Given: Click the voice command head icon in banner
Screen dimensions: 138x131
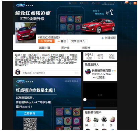Looking at the screenshot, I should [110, 12].
